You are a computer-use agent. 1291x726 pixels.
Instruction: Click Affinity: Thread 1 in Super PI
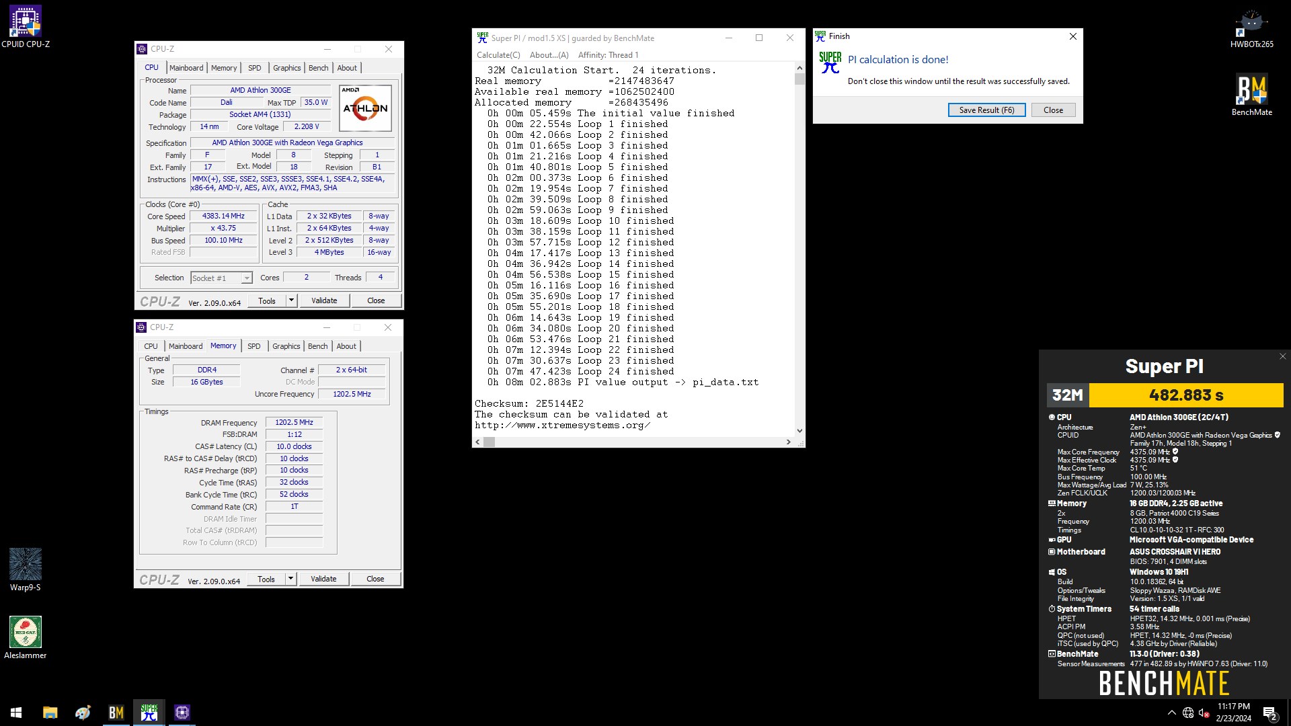[608, 55]
